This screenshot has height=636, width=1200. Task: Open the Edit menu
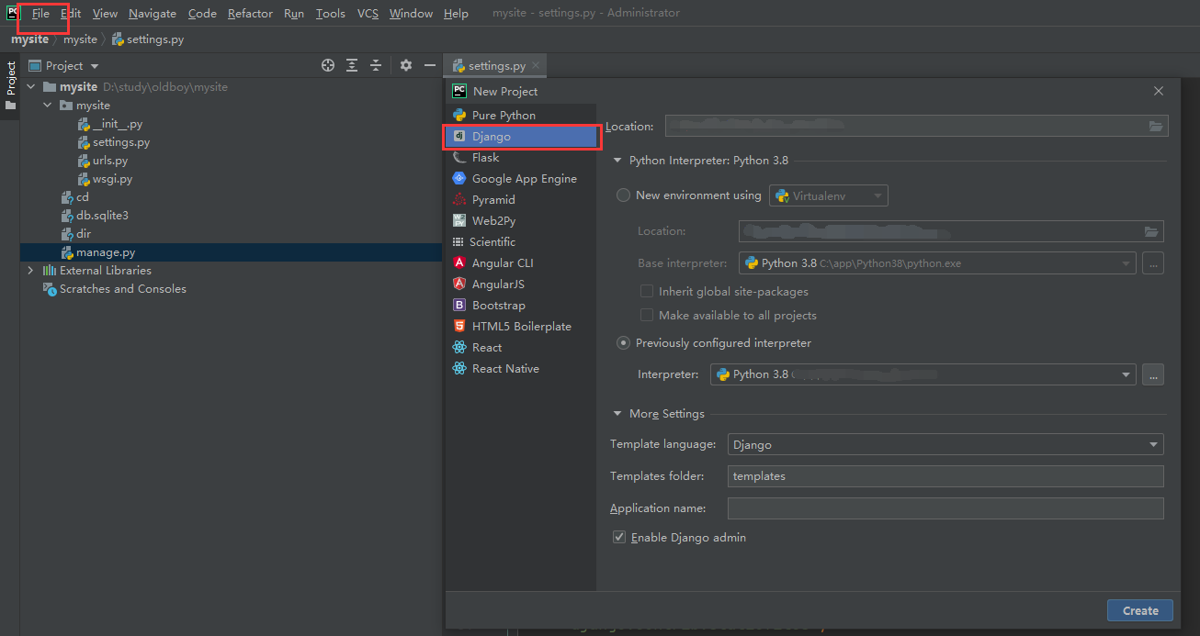pos(71,13)
